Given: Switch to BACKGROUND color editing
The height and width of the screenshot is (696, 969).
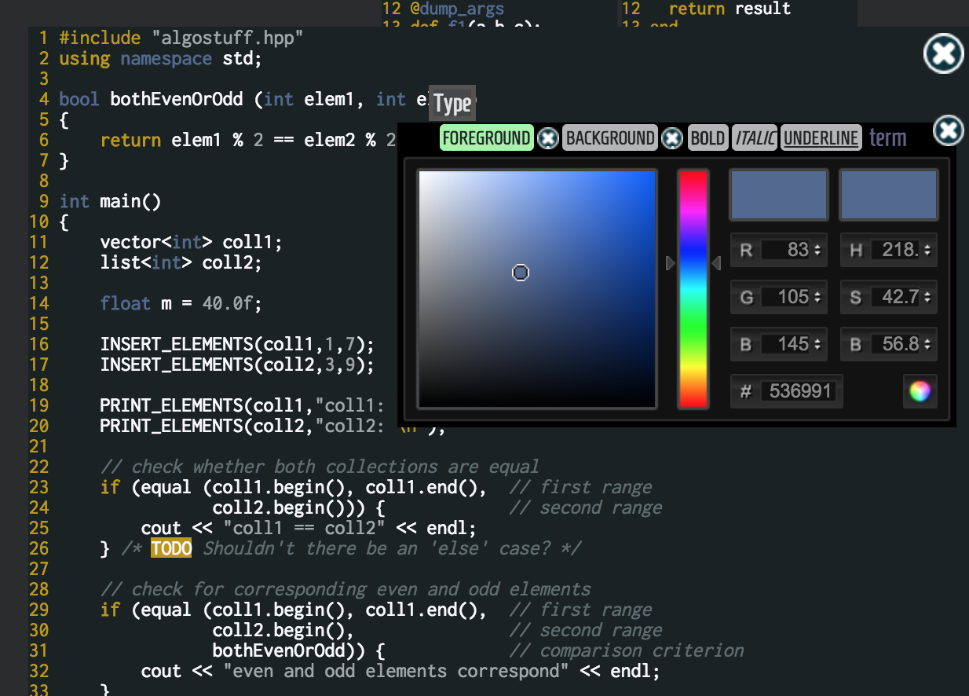Looking at the screenshot, I should coord(610,137).
